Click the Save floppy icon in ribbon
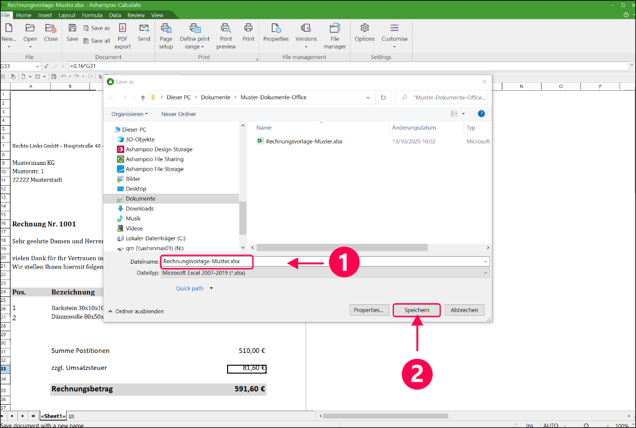The width and height of the screenshot is (636, 428). [72, 28]
